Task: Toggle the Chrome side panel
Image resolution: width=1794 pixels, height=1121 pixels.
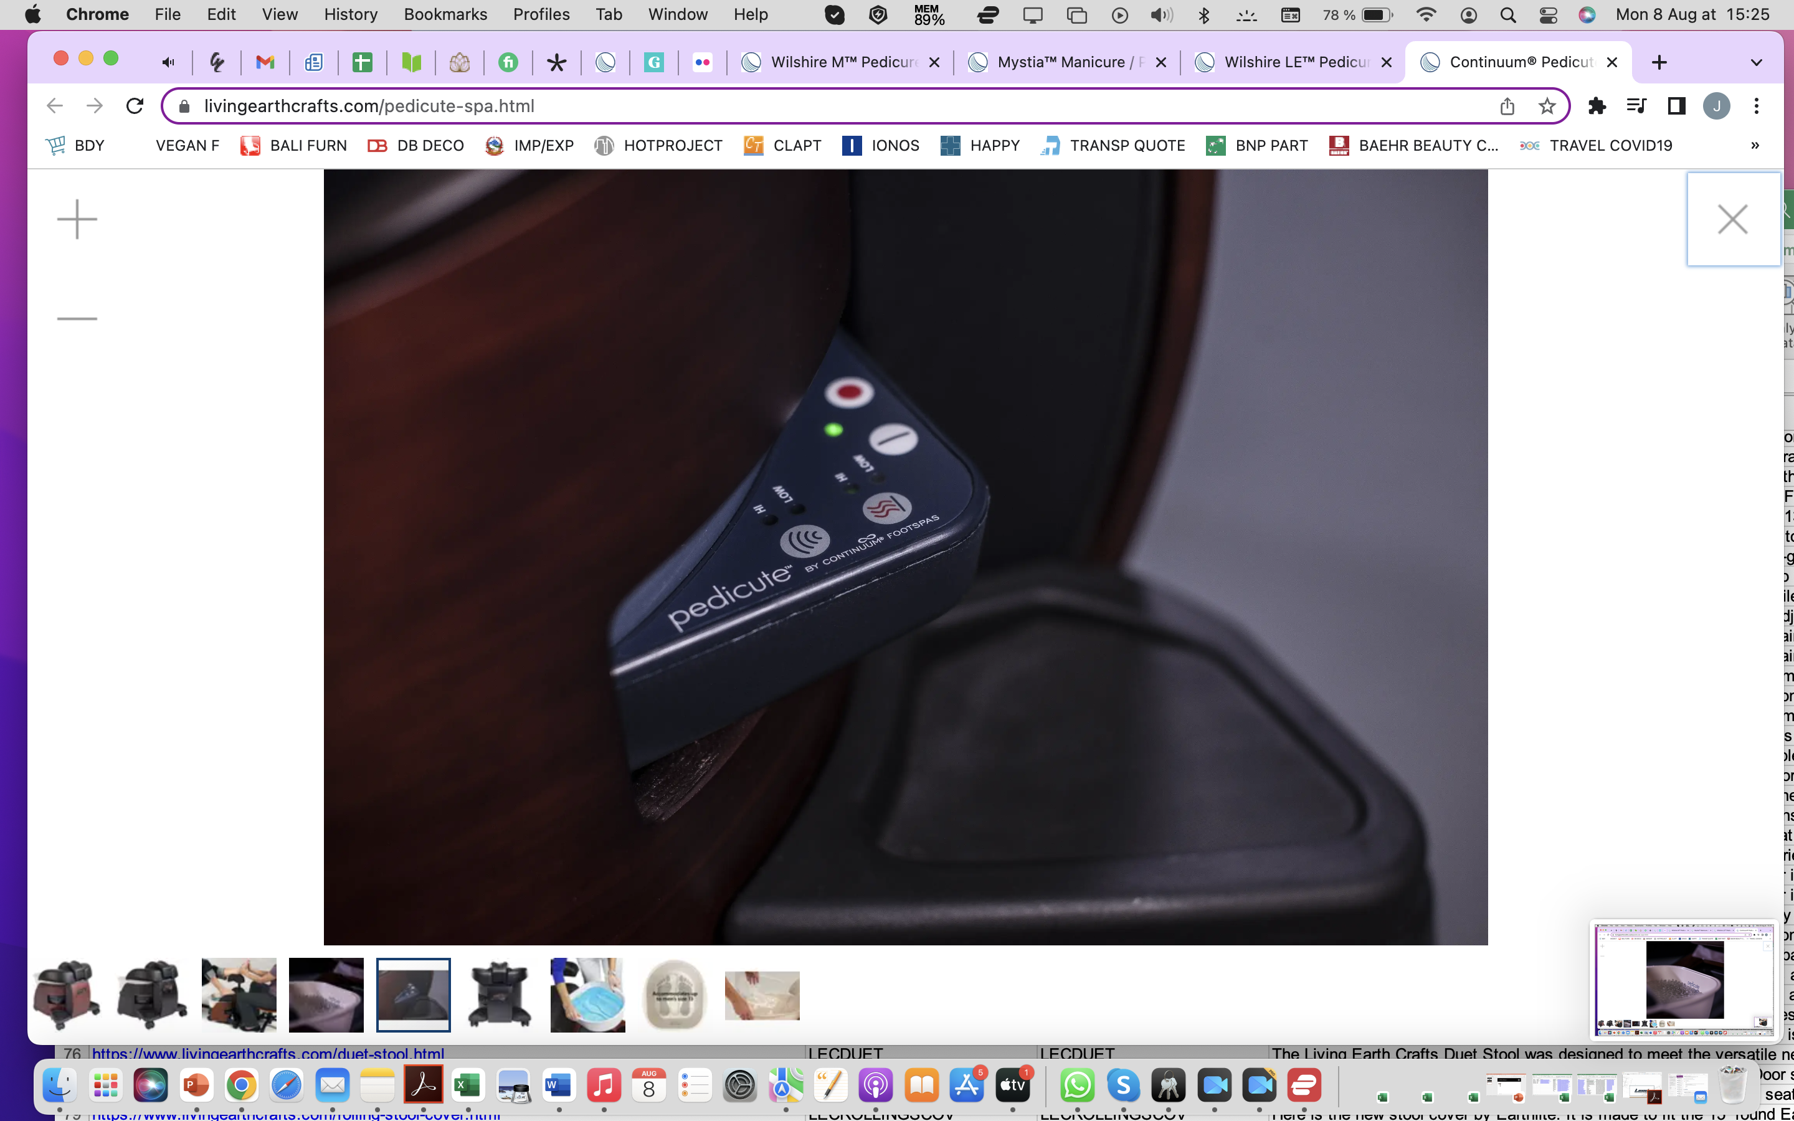Action: 1676,106
